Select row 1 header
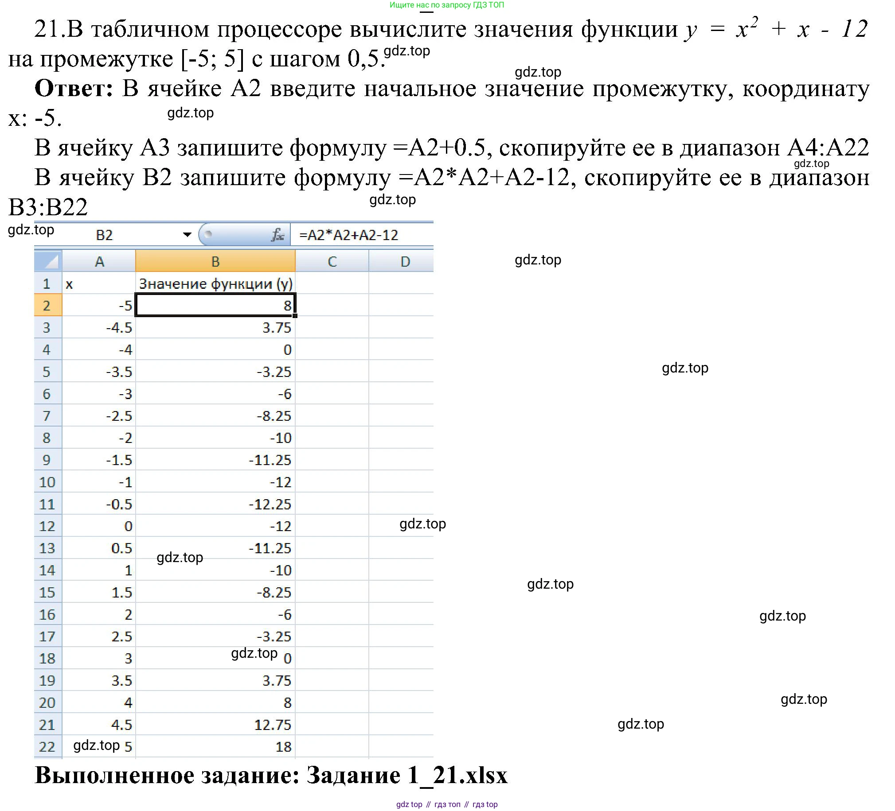This screenshot has height=811, width=895. click(48, 283)
